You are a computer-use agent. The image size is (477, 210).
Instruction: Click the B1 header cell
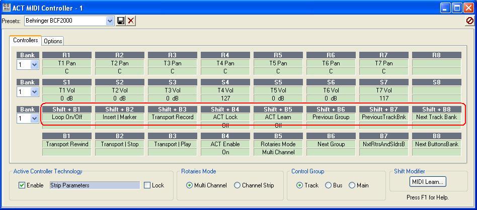[x=66, y=136]
